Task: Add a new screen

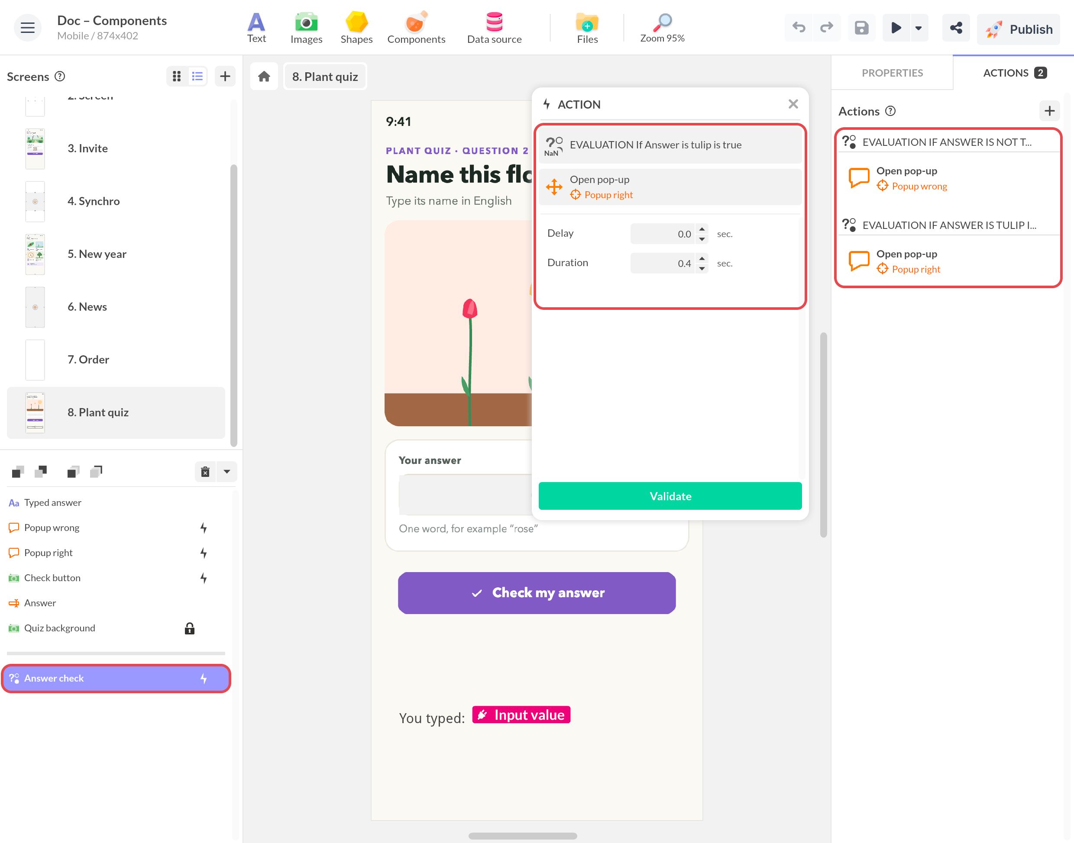Action: (x=225, y=76)
